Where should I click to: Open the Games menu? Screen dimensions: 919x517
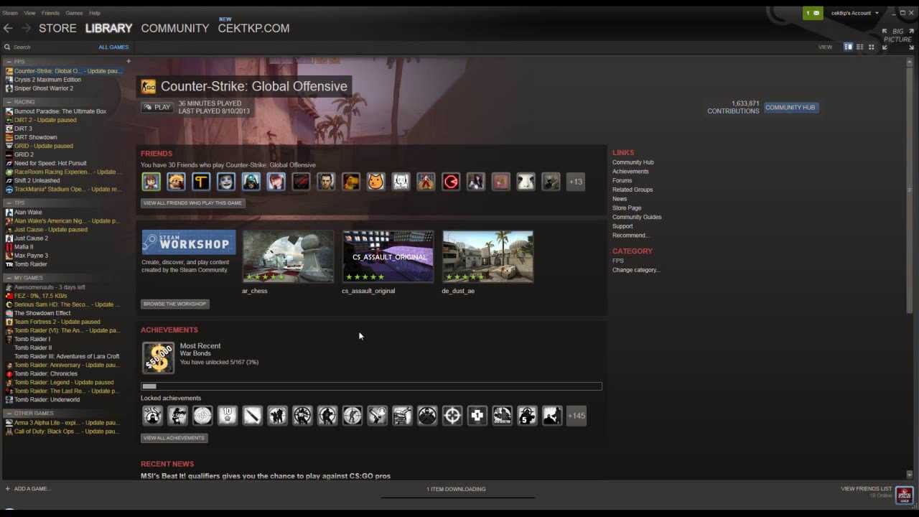pyautogui.click(x=74, y=13)
